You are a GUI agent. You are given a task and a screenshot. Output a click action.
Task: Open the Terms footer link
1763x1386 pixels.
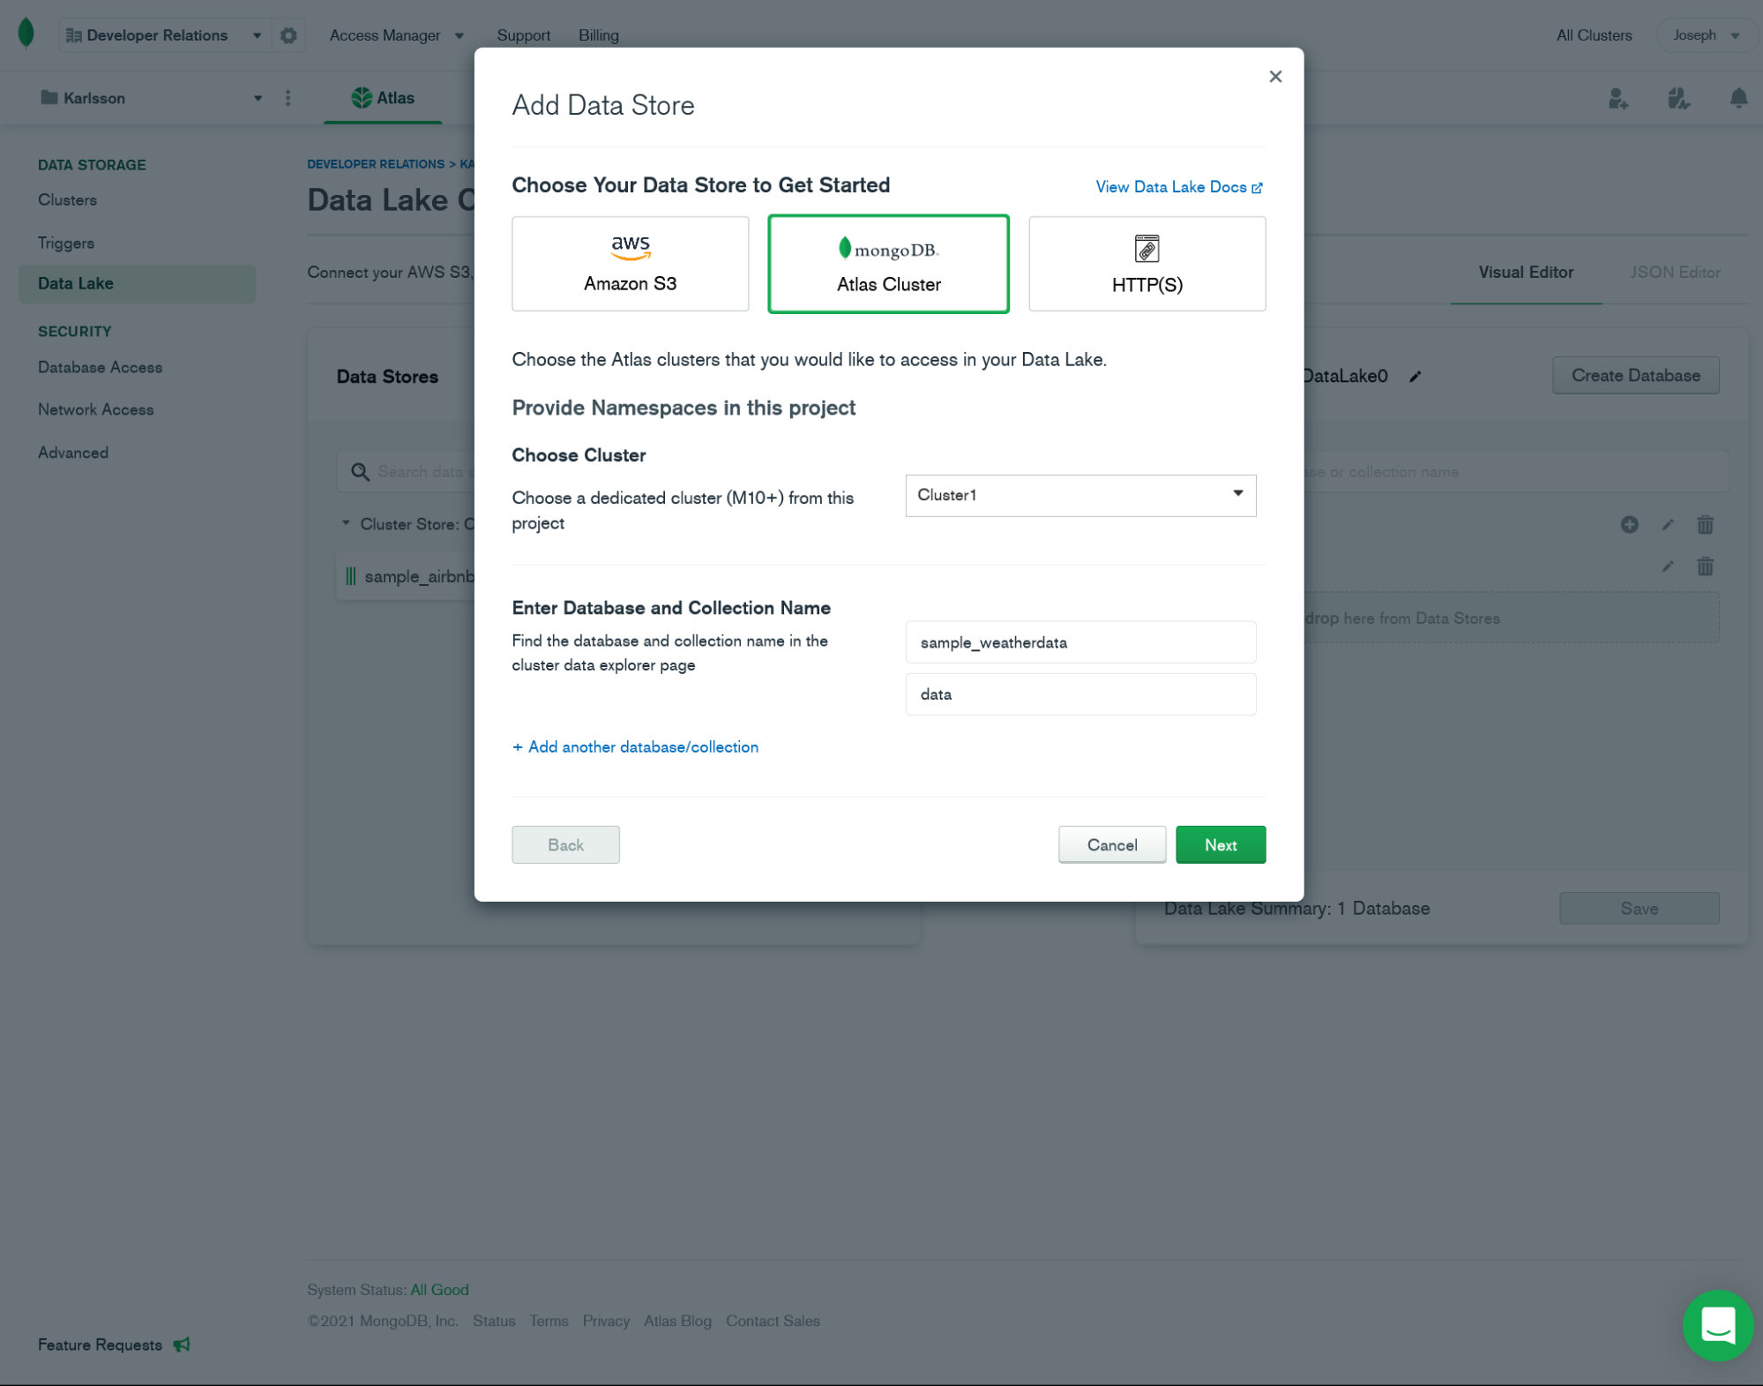[x=549, y=1321]
